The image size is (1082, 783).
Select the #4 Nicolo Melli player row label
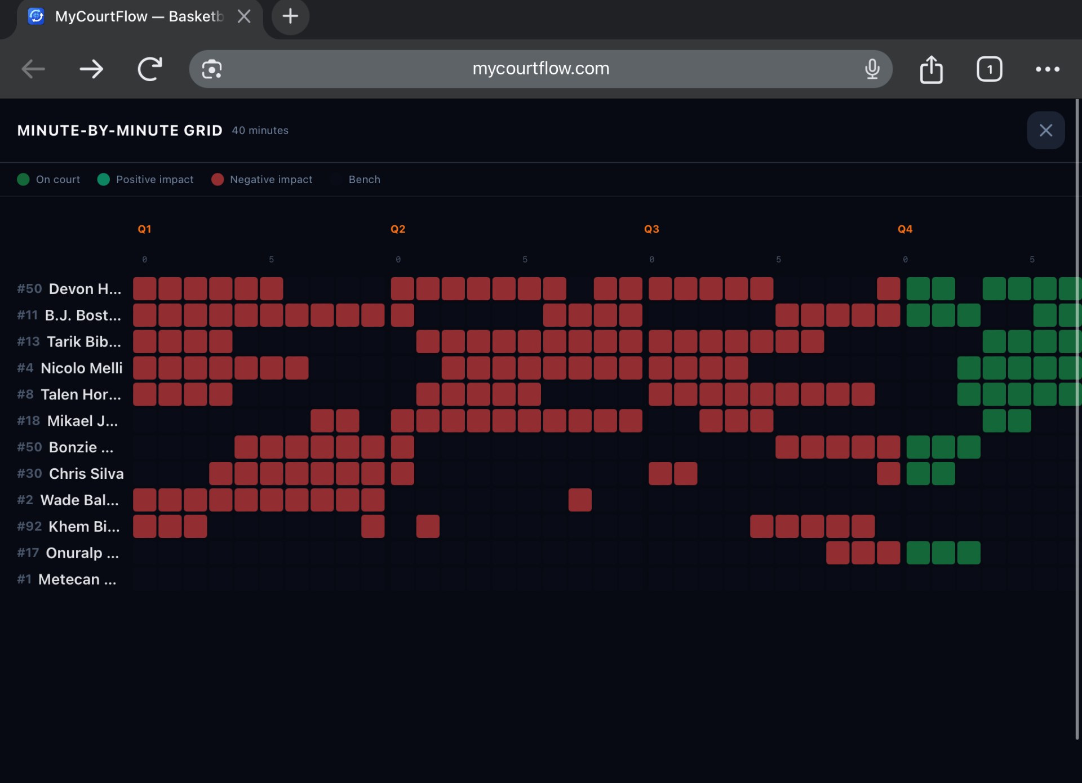[x=70, y=368]
